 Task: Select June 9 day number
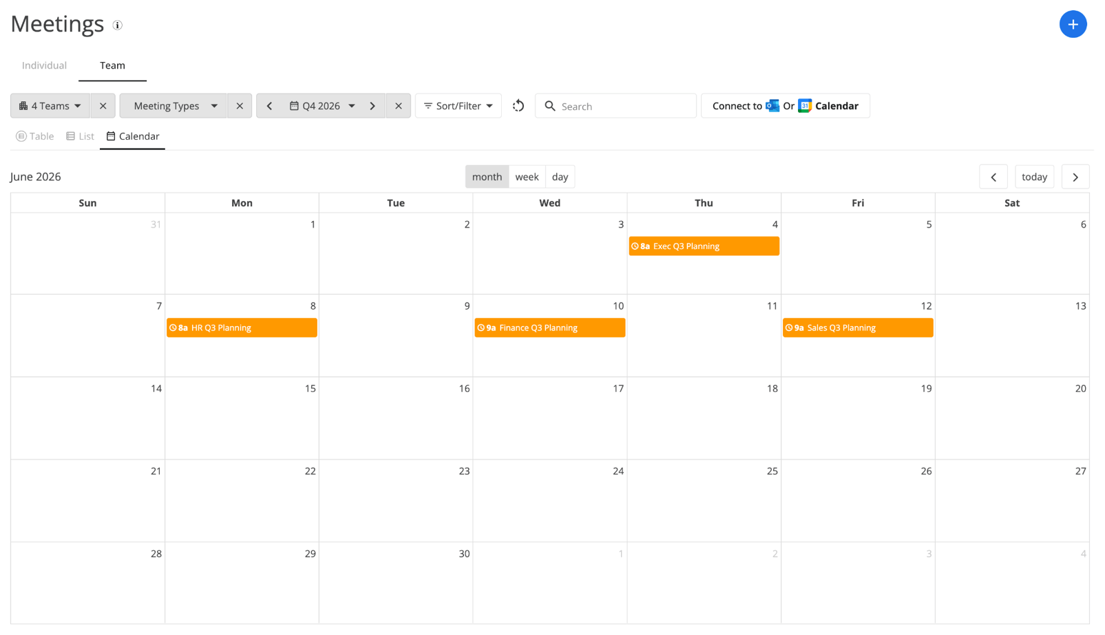(467, 306)
